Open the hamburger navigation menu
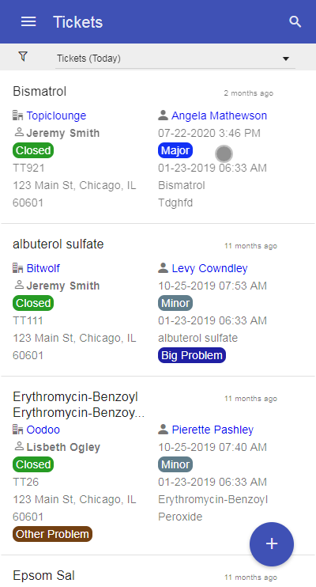316x587 pixels. pyautogui.click(x=28, y=21)
